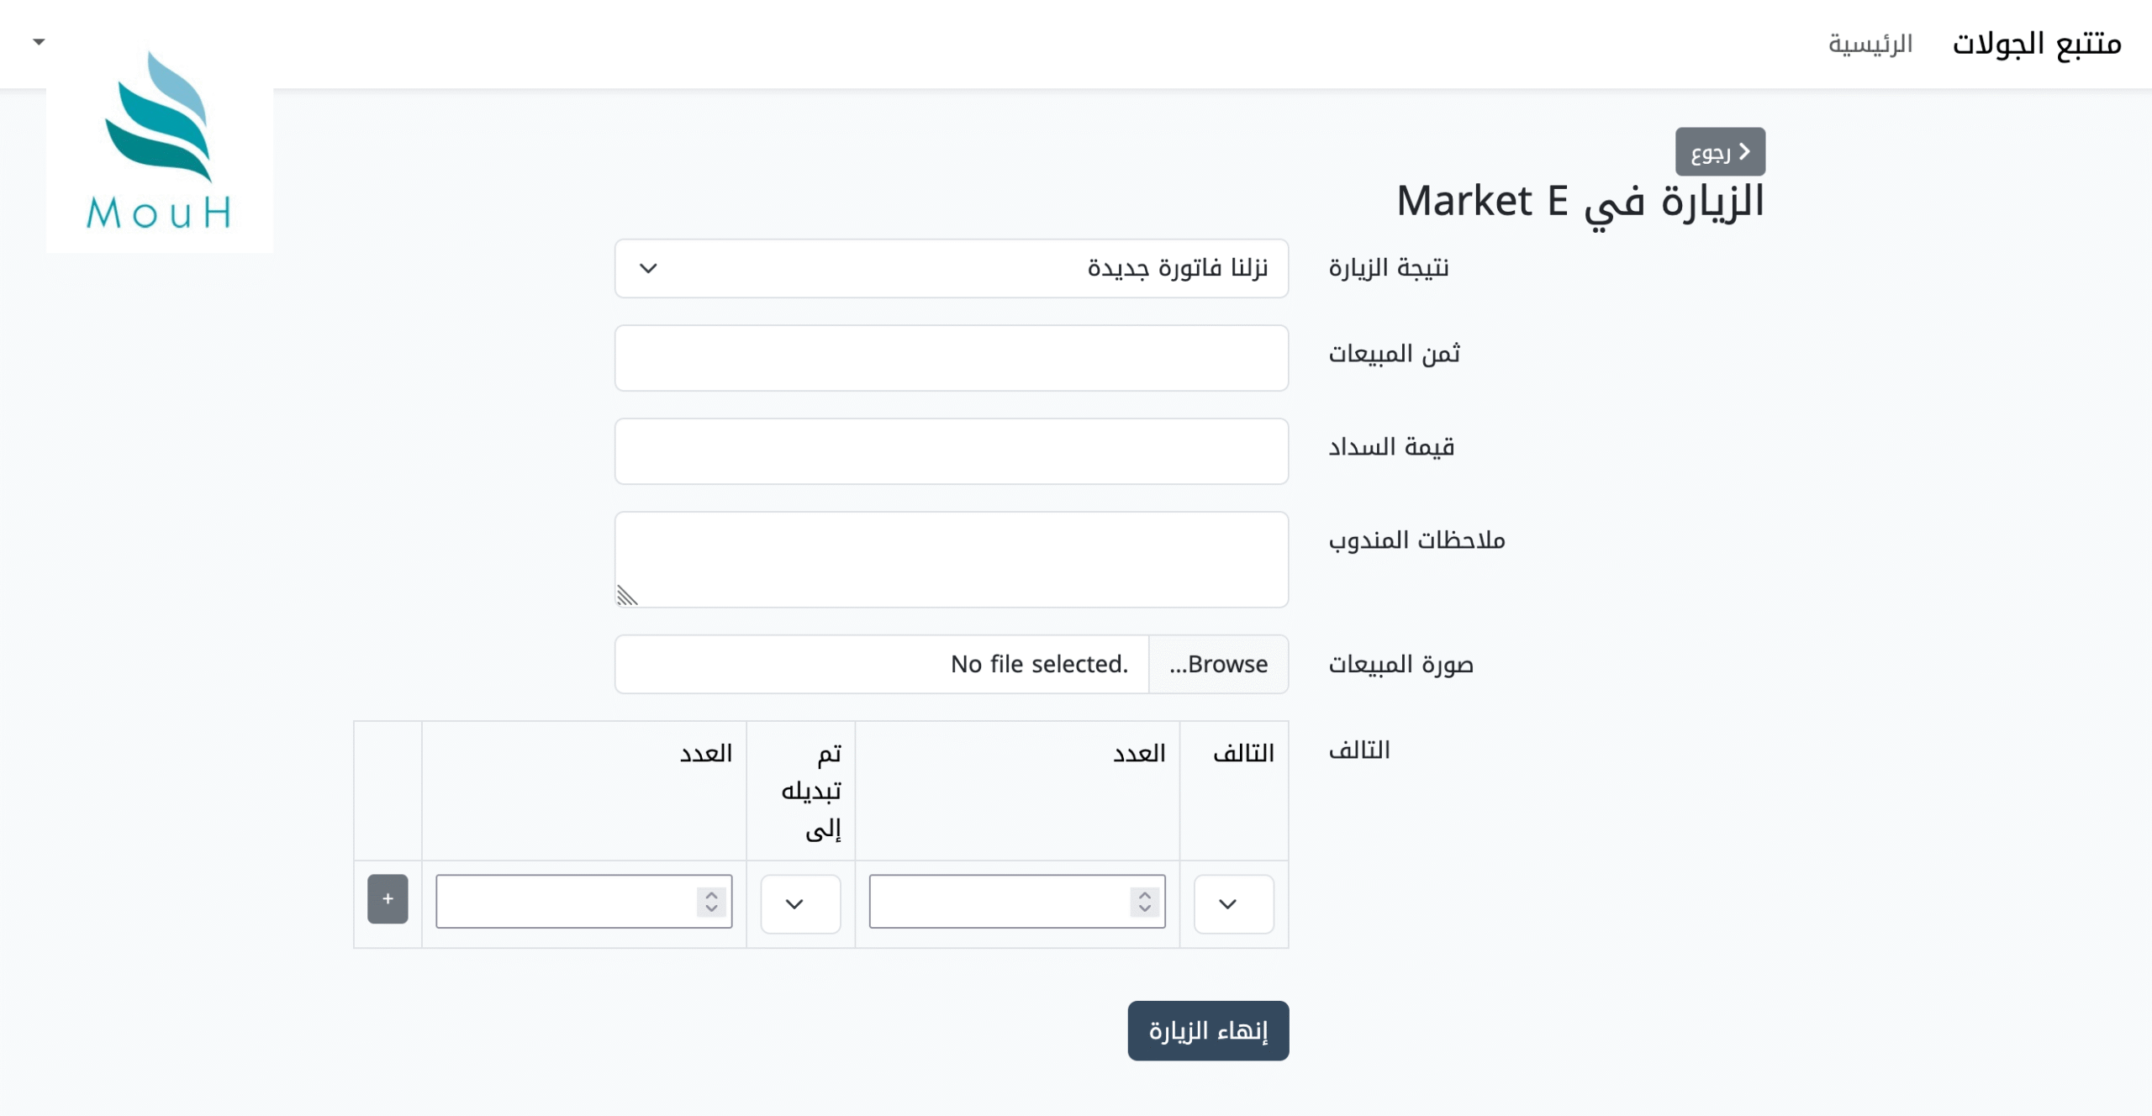The height and width of the screenshot is (1116, 2152).
Task: Focus the ثمن المبيعات sales price field
Action: (x=951, y=358)
